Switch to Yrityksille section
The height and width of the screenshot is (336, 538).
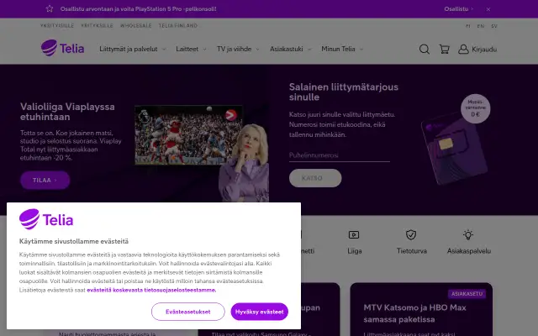pyautogui.click(x=98, y=26)
